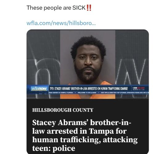Click the red double exclamation emoji
The height and width of the screenshot is (154, 154).
coord(89,8)
